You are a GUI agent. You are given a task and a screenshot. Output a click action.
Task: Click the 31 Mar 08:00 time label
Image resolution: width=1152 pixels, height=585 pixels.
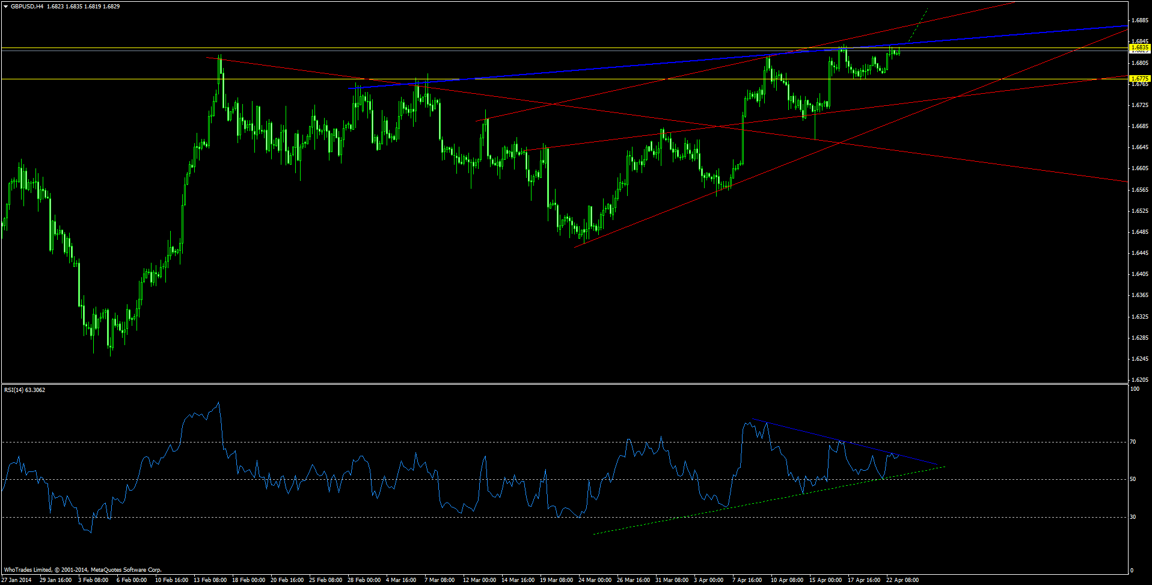[x=672, y=580]
